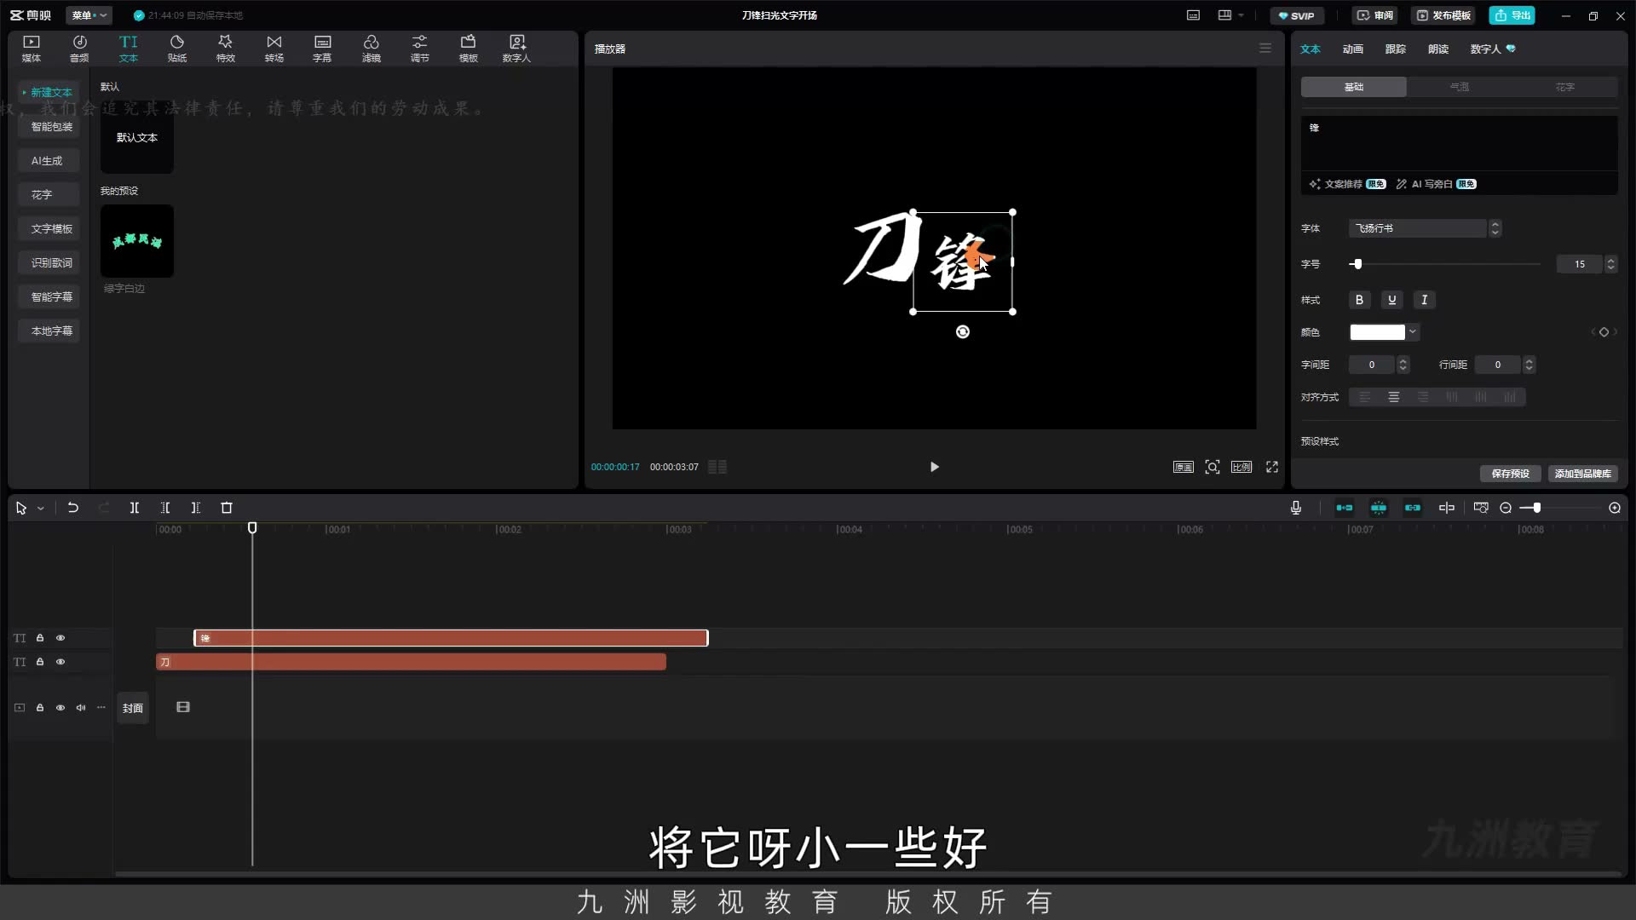Enter fullscreen preview mode

click(x=1272, y=467)
